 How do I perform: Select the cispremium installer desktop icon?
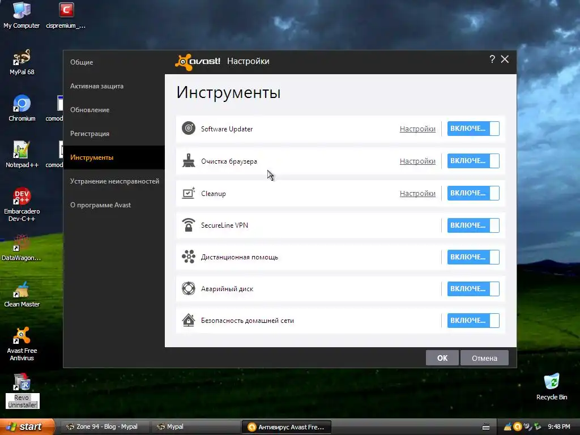[x=66, y=15]
